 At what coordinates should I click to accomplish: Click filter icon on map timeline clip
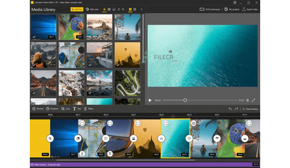[x=82, y=153]
